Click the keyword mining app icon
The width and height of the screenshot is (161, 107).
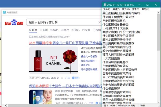(4, 12)
